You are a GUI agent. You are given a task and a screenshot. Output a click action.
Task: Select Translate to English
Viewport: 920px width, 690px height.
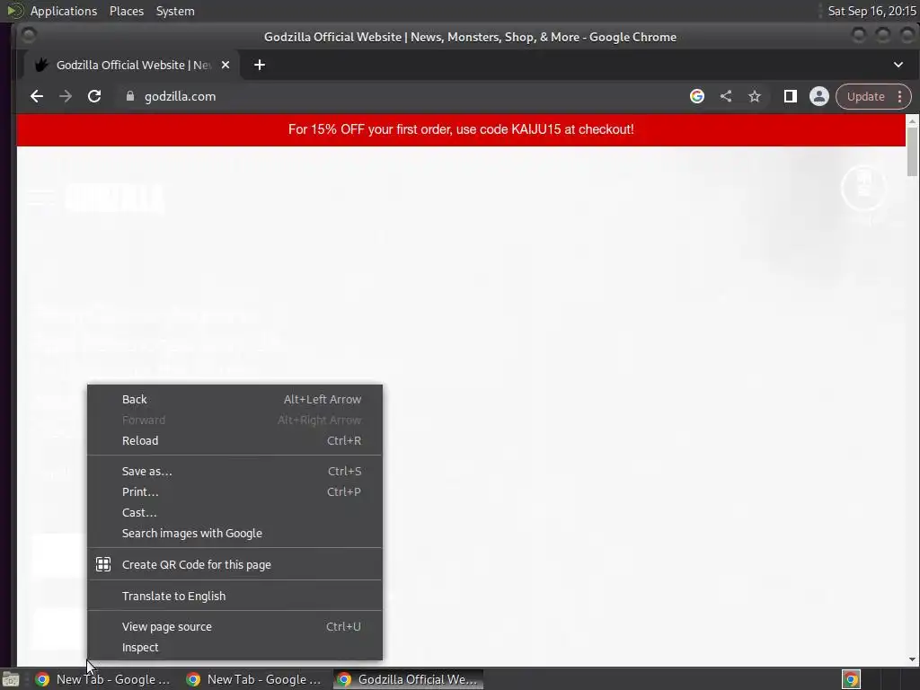234,597
